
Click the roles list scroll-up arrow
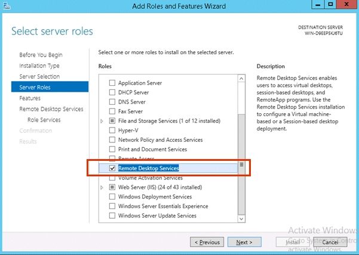coord(241,79)
